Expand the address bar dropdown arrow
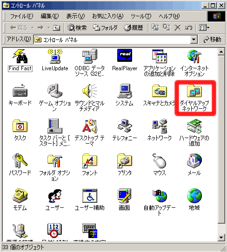227x252 pixels. pos(194,40)
